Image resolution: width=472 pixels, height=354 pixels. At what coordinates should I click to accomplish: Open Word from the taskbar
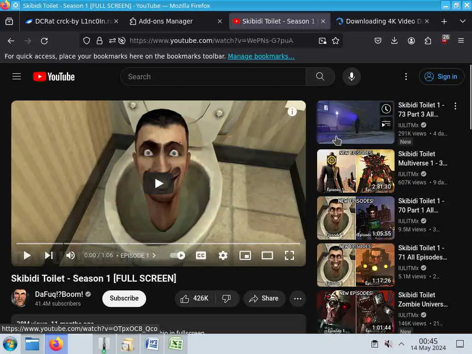pyautogui.click(x=152, y=344)
